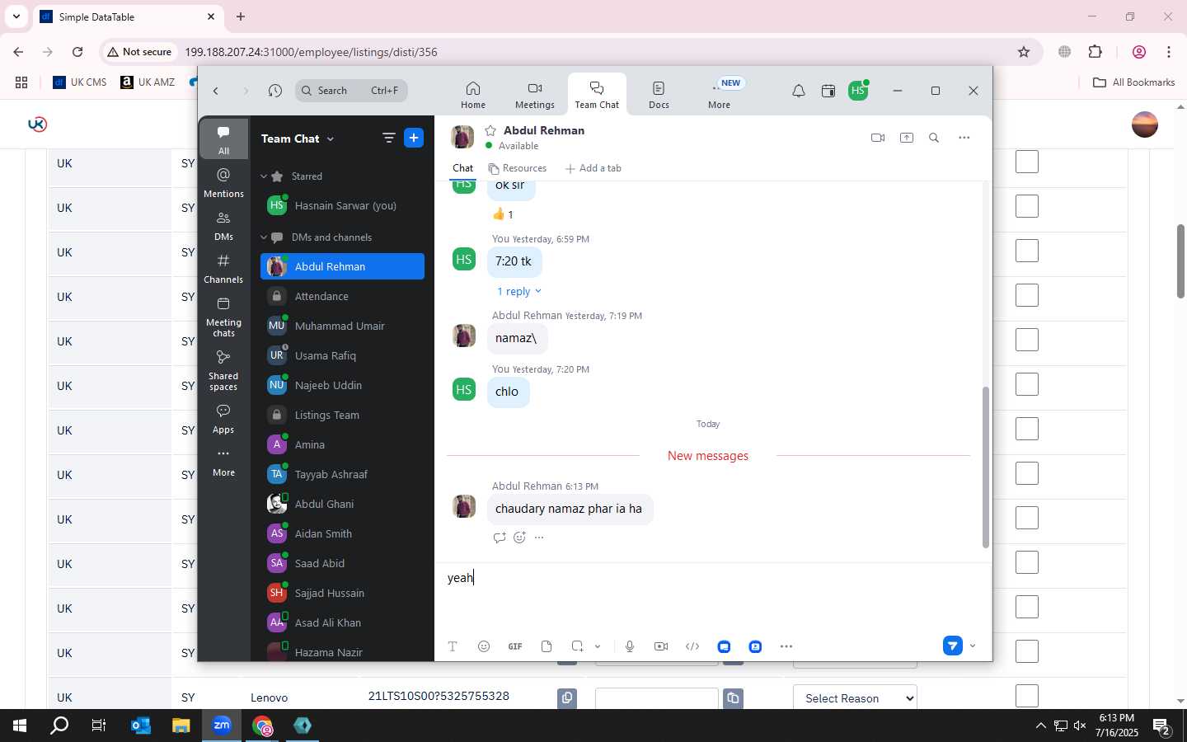Open the chat list filter icon

pyautogui.click(x=388, y=139)
